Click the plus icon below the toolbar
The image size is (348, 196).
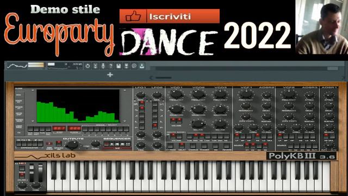110,75
